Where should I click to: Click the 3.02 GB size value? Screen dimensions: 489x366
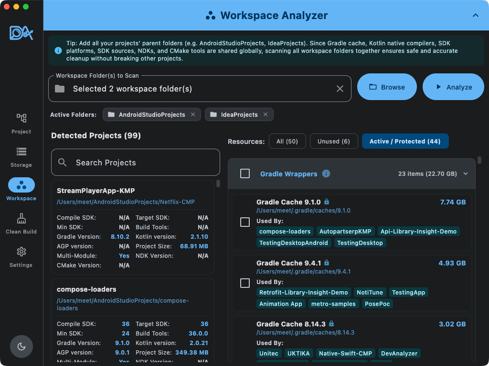[x=452, y=324]
